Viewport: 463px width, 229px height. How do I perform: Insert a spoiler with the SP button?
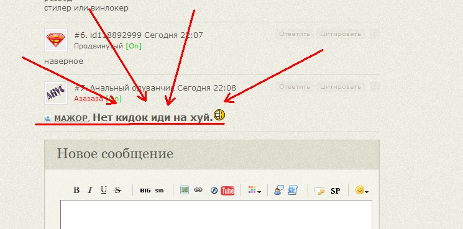tap(335, 191)
